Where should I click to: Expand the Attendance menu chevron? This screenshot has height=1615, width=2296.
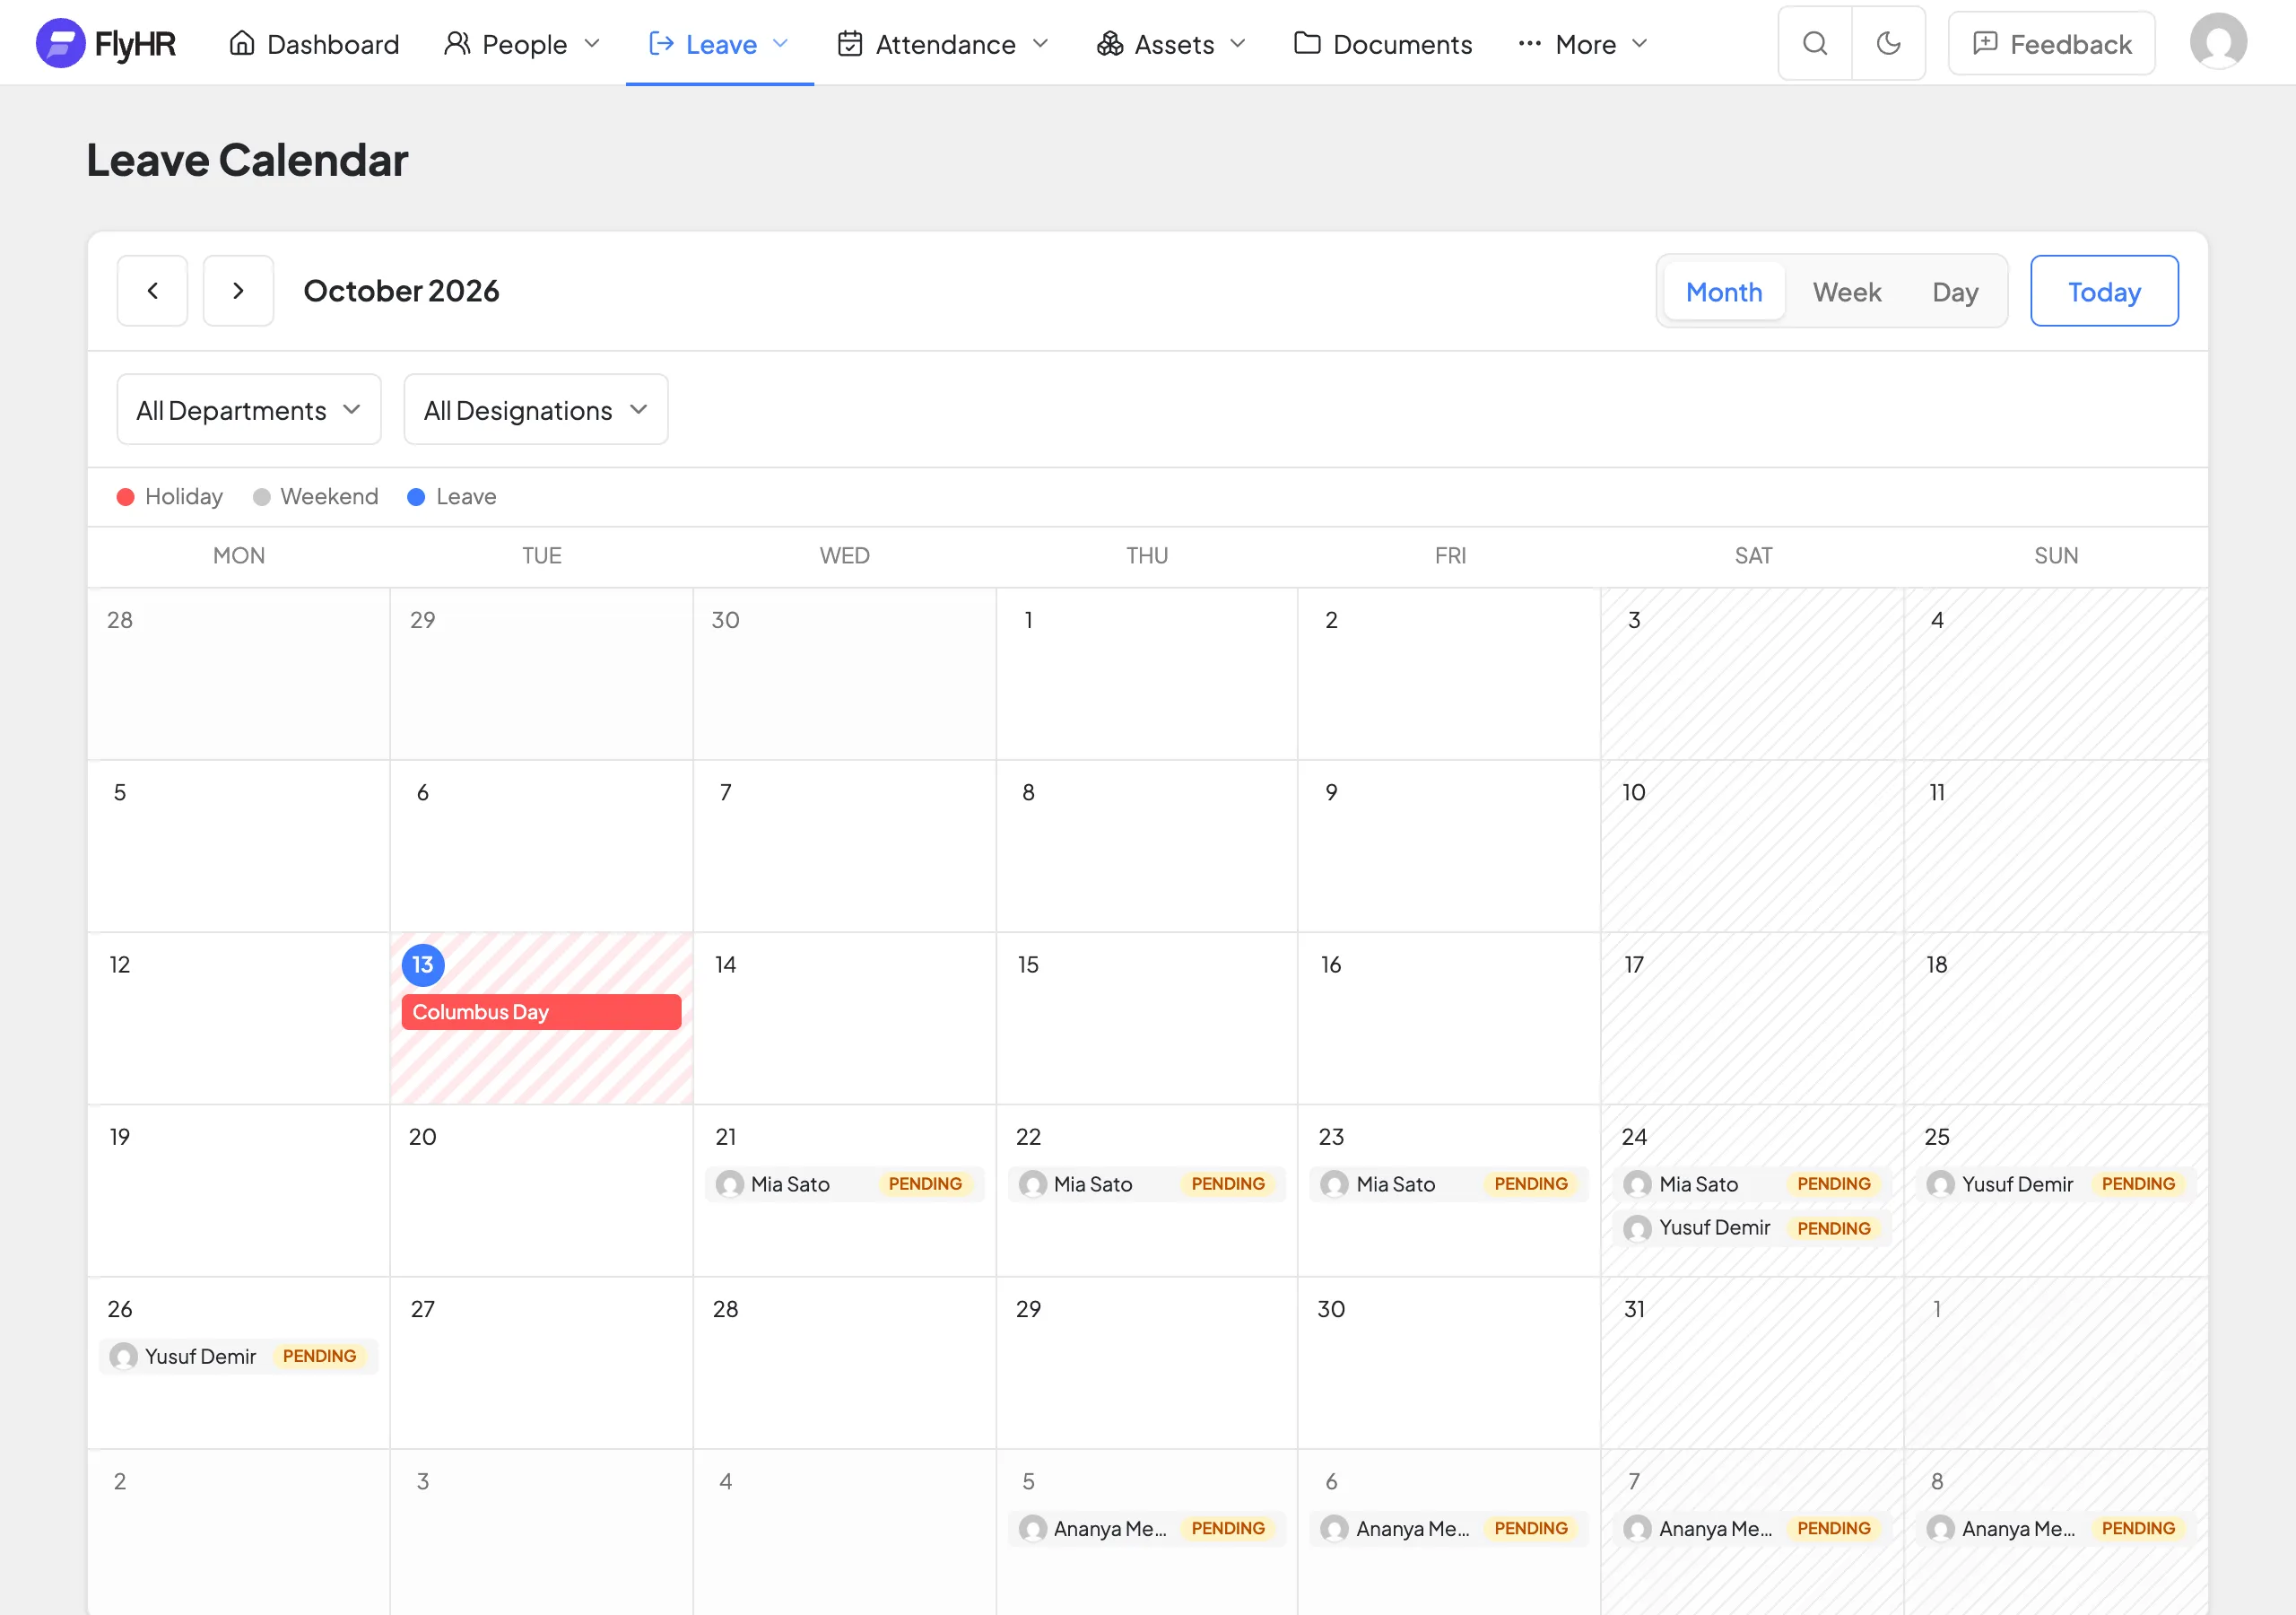point(1040,43)
